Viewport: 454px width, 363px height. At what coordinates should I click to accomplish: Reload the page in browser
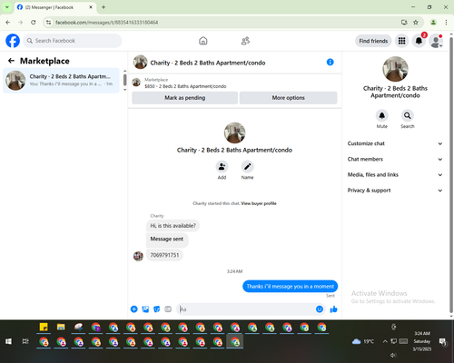pos(34,23)
